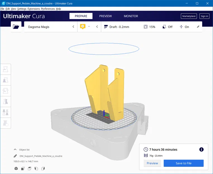
Task: Click the clock icon by print time
Action: click(146, 150)
